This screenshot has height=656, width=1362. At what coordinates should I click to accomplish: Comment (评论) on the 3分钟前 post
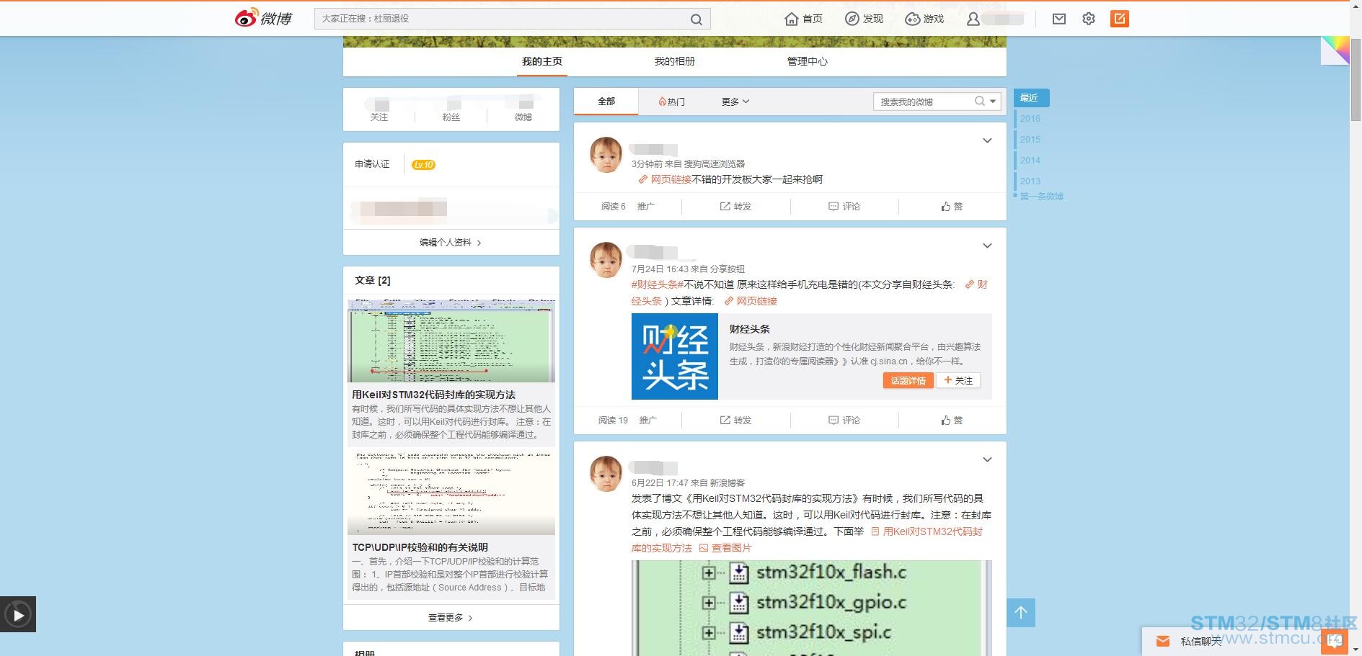844,207
